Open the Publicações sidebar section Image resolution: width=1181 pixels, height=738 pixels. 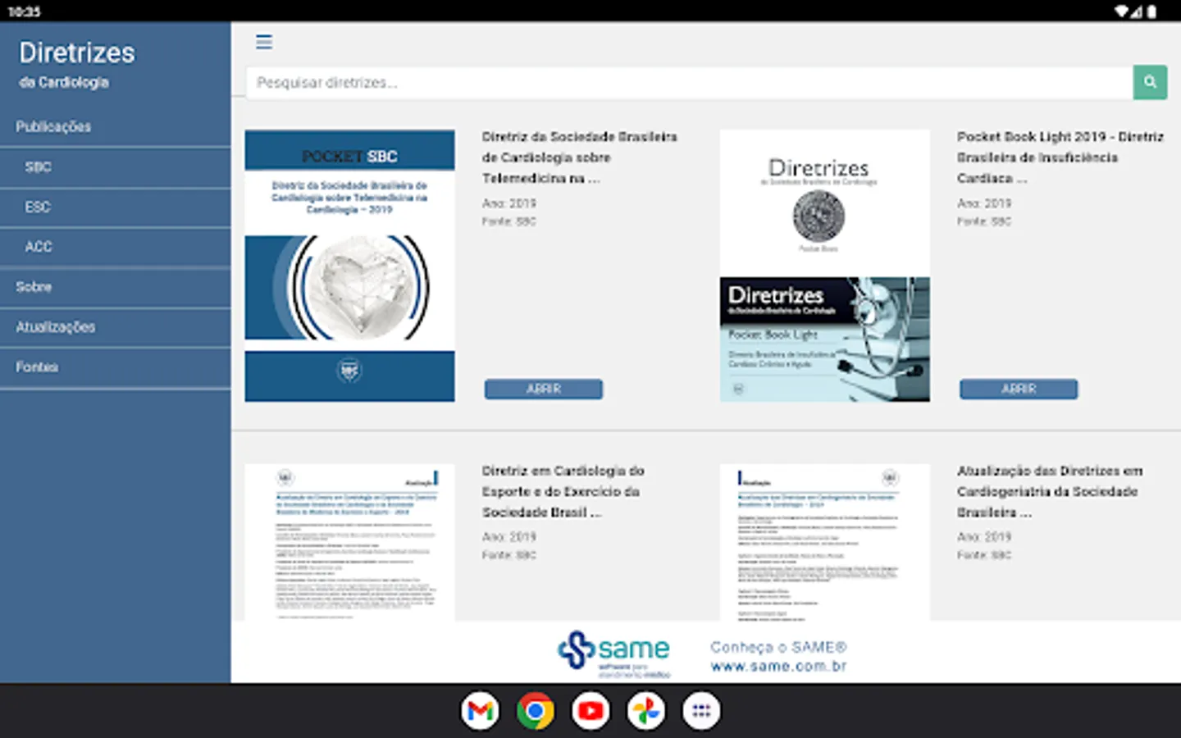click(x=115, y=127)
